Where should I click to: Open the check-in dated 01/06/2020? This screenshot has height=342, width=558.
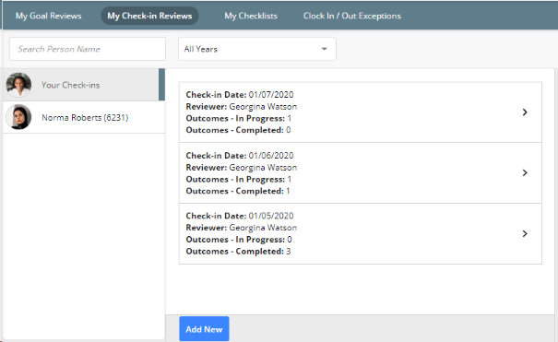click(x=360, y=173)
